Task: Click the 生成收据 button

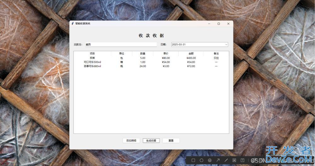Action: tap(151, 141)
